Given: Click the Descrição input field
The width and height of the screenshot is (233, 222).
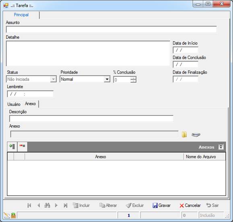Looking at the screenshot, I should coord(91,119).
